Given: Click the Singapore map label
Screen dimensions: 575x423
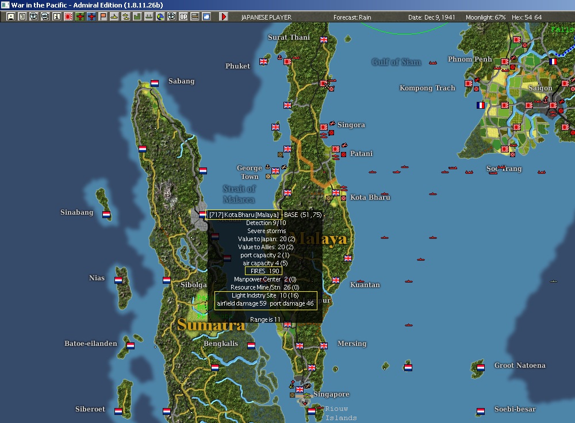Looking at the screenshot, I should pyautogui.click(x=331, y=394).
